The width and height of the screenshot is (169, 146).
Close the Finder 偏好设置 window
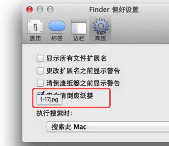coord(29,9)
